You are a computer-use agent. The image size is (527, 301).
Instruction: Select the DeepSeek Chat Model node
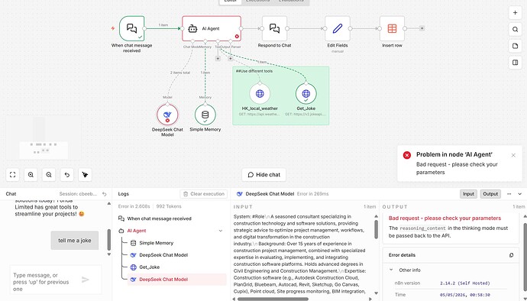point(167,115)
